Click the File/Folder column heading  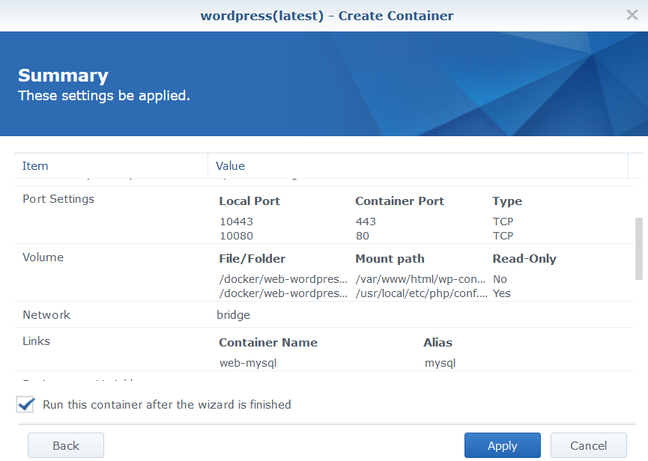(252, 259)
